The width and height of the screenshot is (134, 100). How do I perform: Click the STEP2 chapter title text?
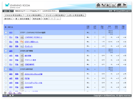click(x=26, y=51)
